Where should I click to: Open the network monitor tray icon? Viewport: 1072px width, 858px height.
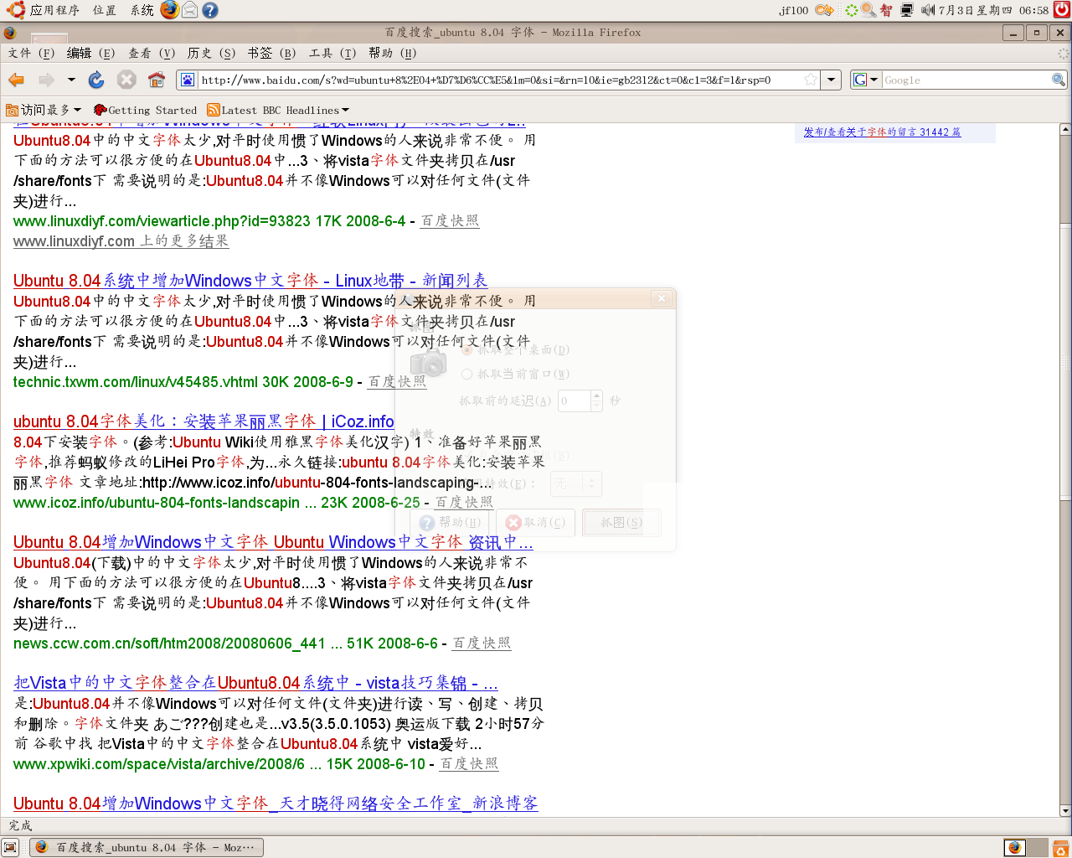[907, 10]
